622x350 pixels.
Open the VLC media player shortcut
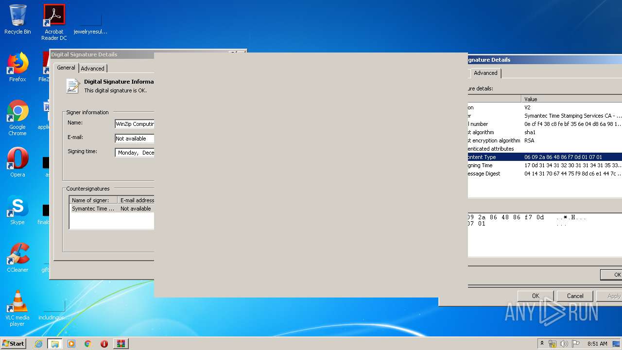point(17,308)
